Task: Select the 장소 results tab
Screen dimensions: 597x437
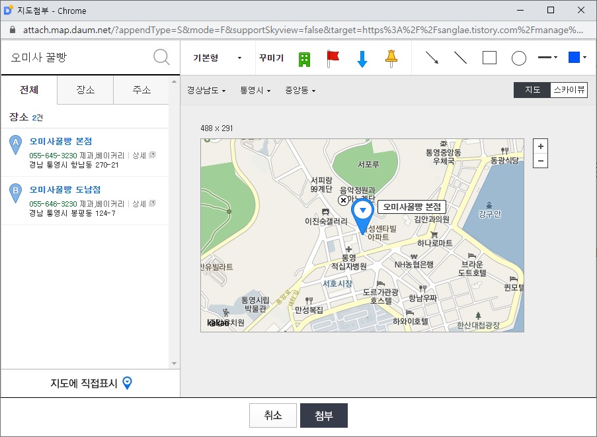Action: pos(85,90)
